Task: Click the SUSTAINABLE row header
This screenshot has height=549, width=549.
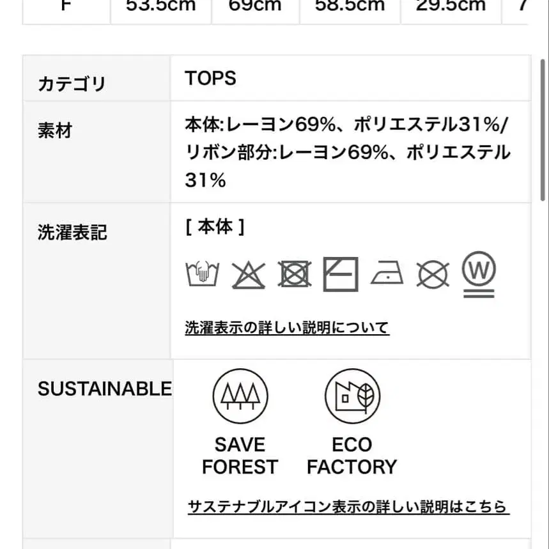Action: (x=104, y=389)
